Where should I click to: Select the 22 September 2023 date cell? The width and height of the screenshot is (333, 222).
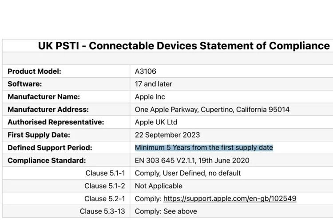coord(167,135)
